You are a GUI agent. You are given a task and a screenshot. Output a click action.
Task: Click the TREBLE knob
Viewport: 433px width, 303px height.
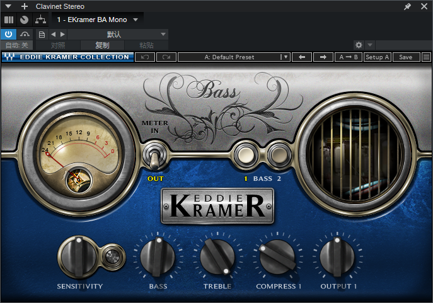tap(217, 256)
